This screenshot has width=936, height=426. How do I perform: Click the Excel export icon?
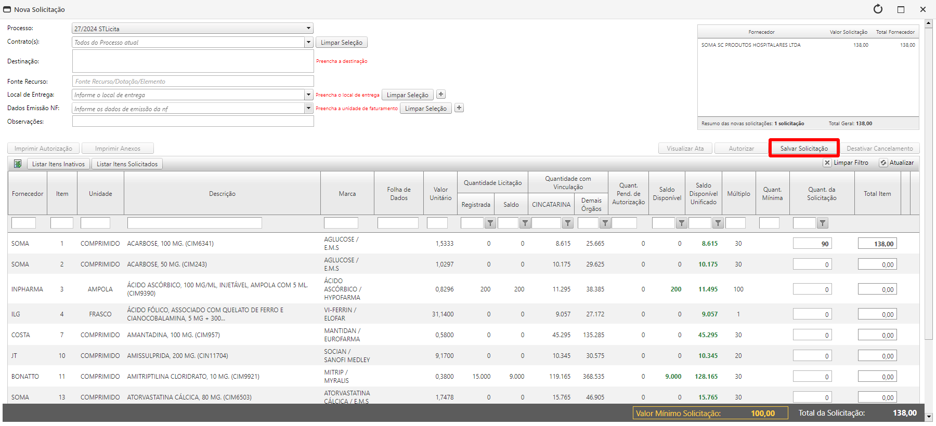[x=18, y=164]
